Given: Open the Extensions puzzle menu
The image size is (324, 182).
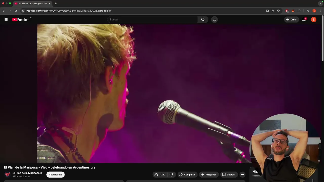Looking at the screenshot, I should [299, 11].
